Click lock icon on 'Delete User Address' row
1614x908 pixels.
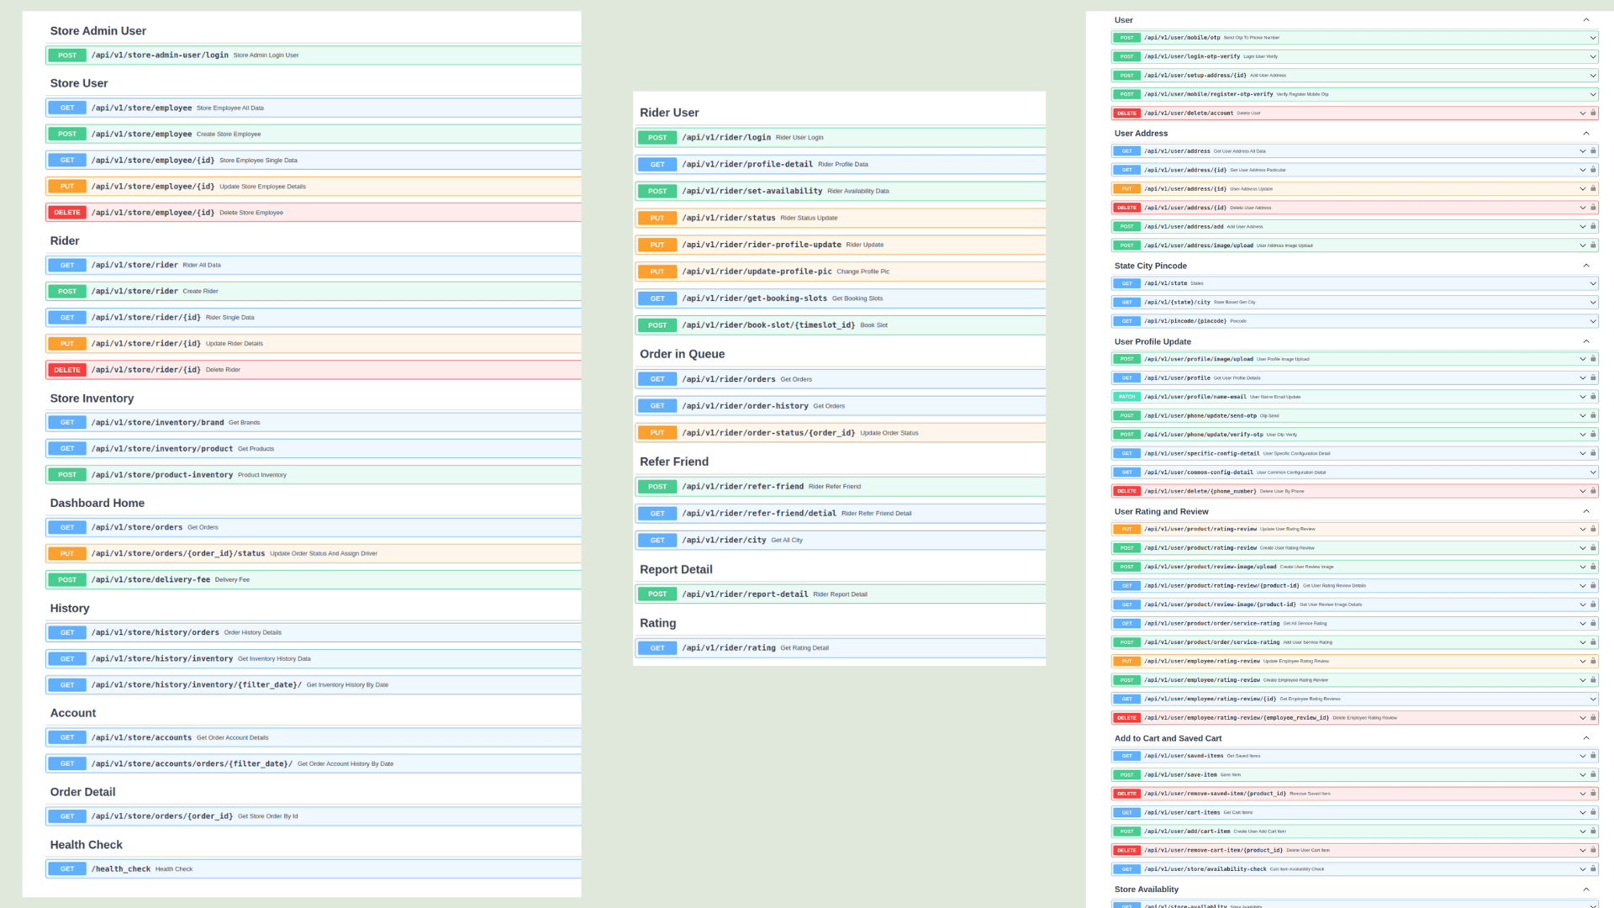pyautogui.click(x=1593, y=208)
